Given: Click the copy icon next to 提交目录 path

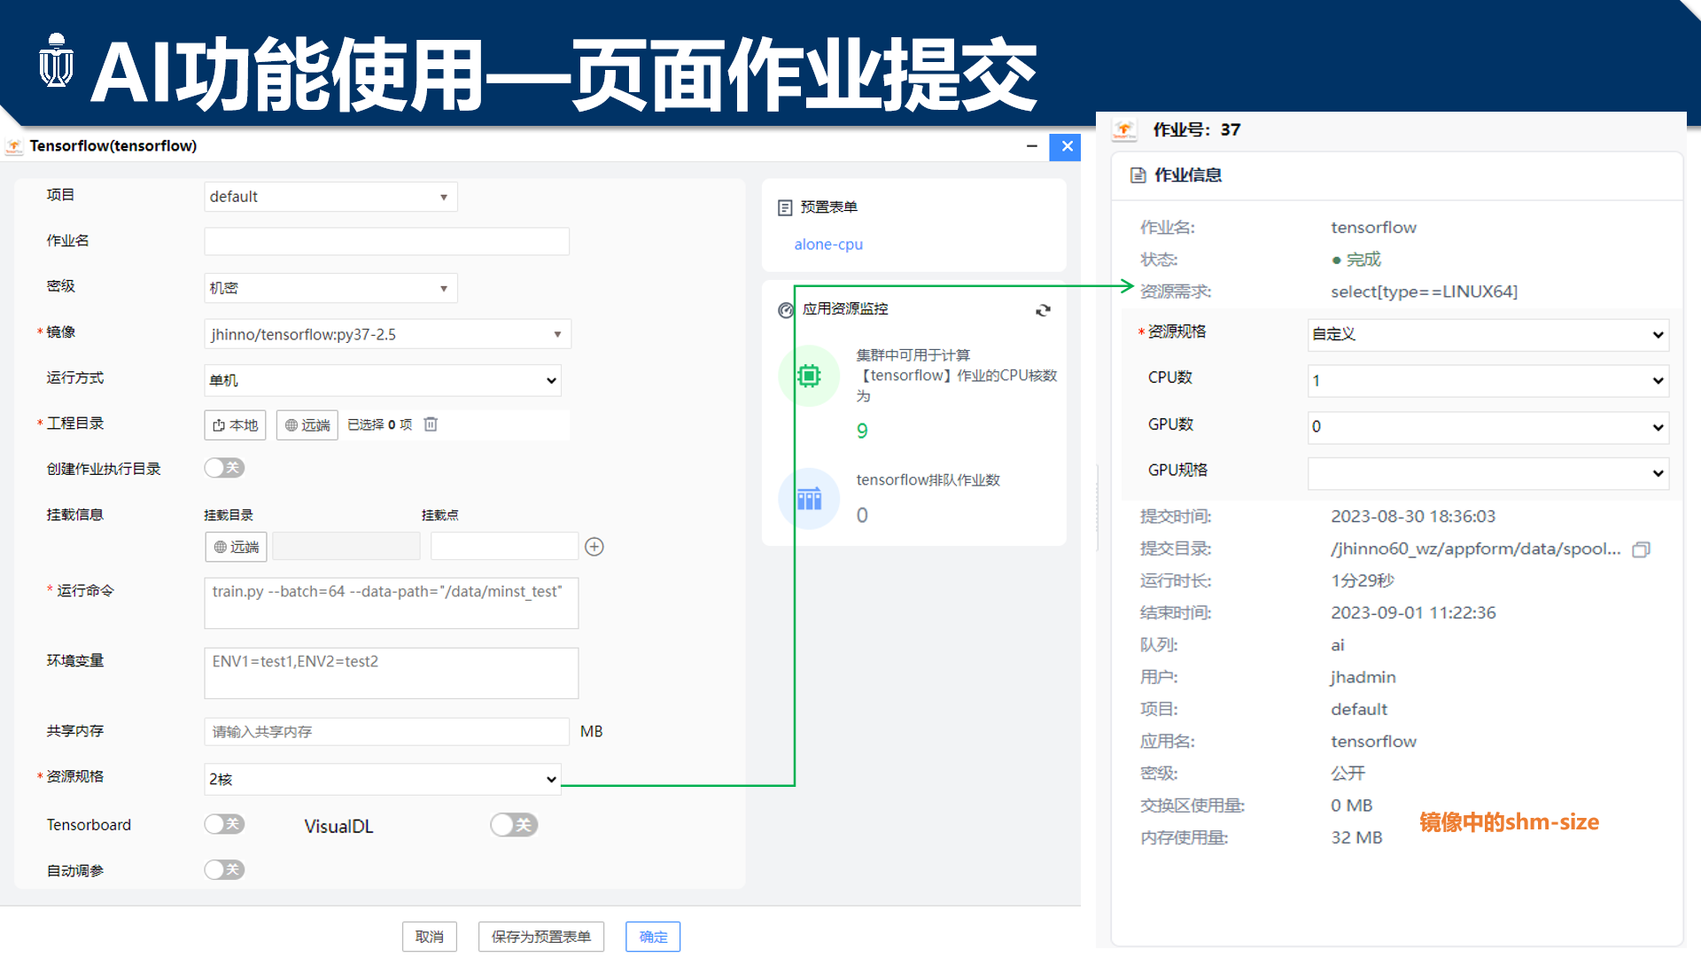Looking at the screenshot, I should click(1641, 549).
